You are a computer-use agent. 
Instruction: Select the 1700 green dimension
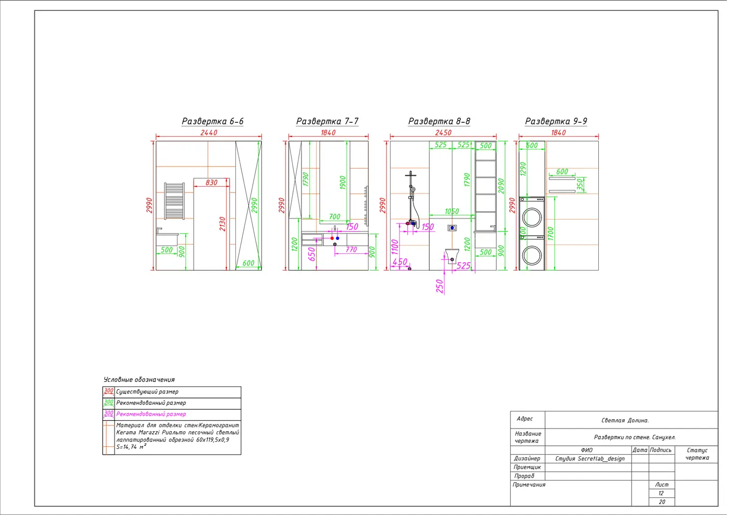pyautogui.click(x=550, y=234)
